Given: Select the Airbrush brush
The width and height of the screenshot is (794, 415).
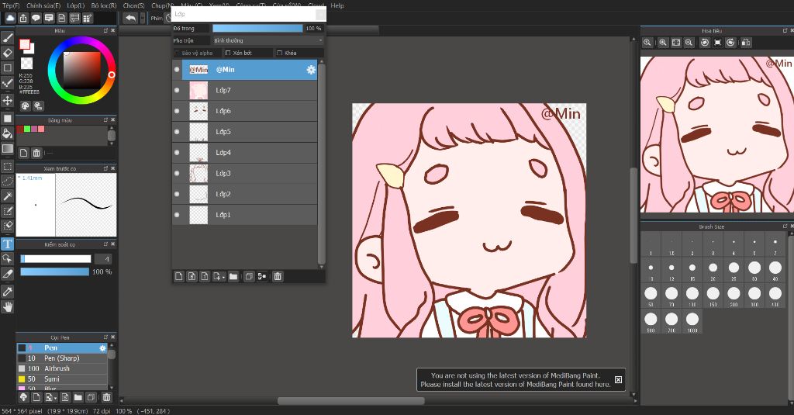Looking at the screenshot, I should point(62,368).
